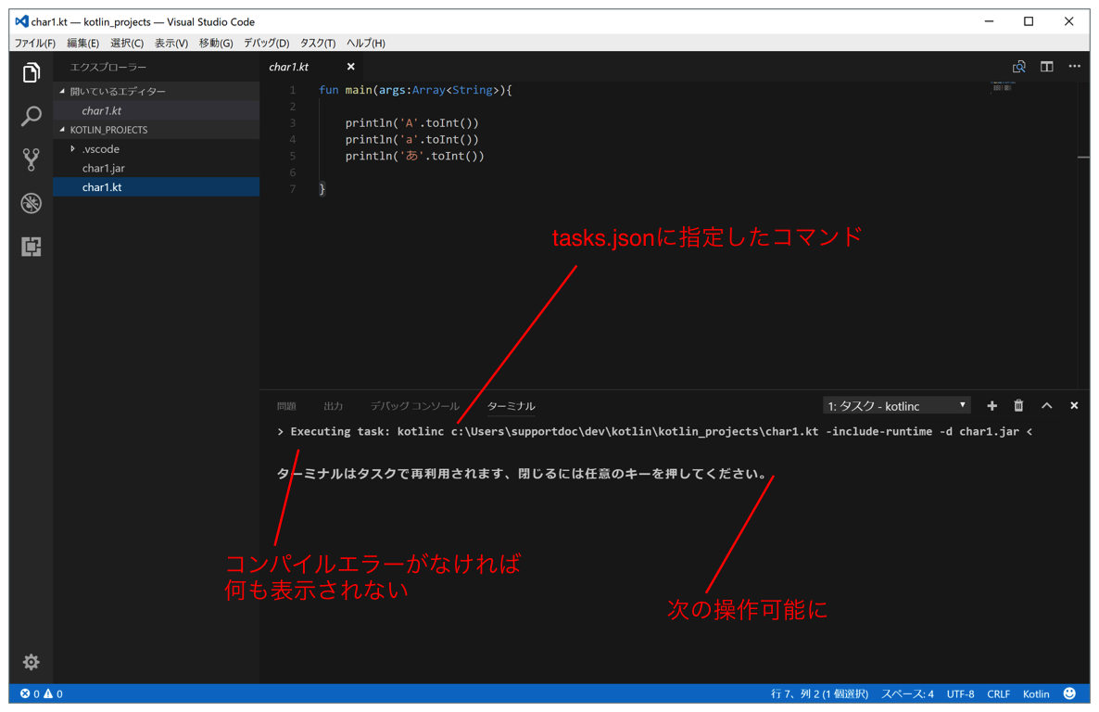Click the エクスプローラー sidebar title
Screen dimensions: 1099x712
[x=107, y=68]
